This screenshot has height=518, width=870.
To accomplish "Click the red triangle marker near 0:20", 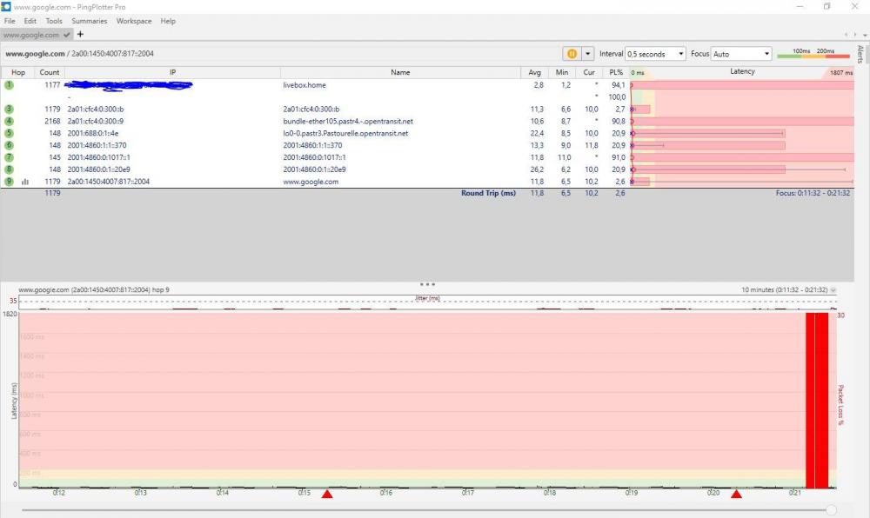I will pos(736,495).
